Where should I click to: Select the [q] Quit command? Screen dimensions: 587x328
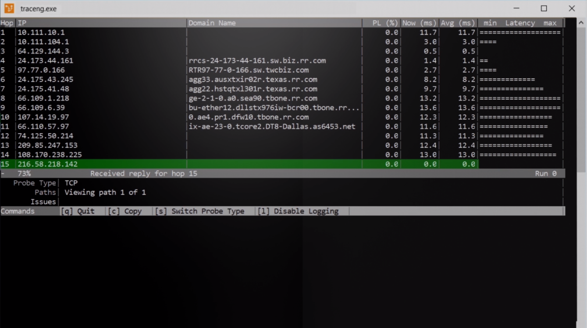[78, 211]
